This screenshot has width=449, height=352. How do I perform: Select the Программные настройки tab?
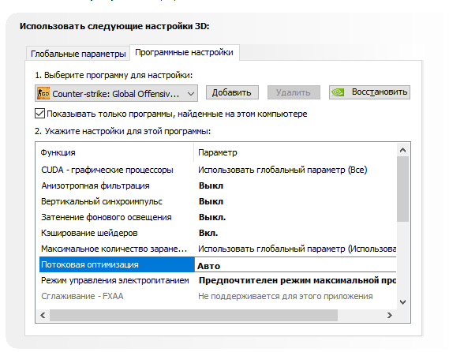pyautogui.click(x=184, y=52)
